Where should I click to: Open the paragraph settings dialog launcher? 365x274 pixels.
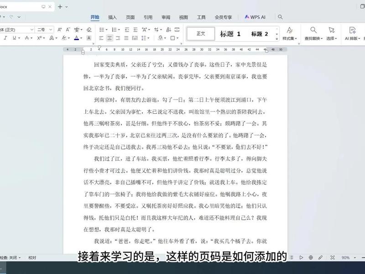coord(181,43)
